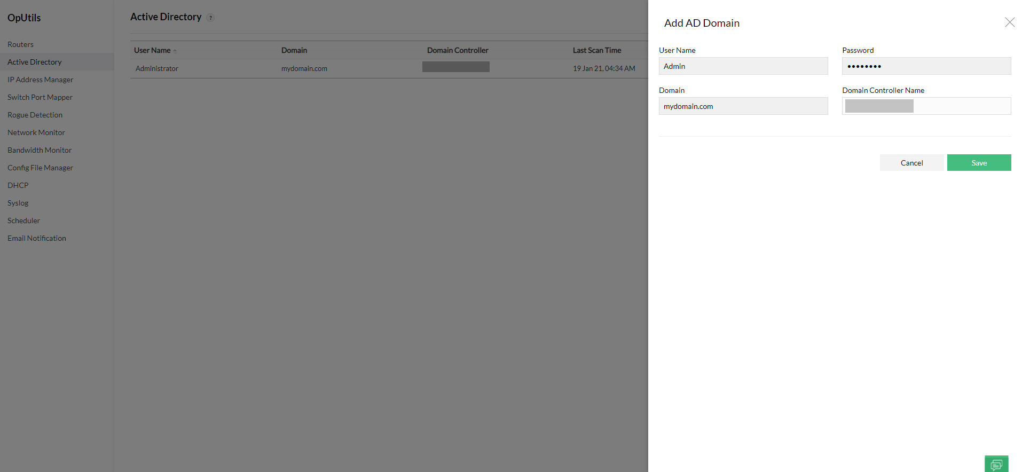Image resolution: width=1022 pixels, height=472 pixels.
Task: Cancel adding the AD domain
Action: click(911, 163)
